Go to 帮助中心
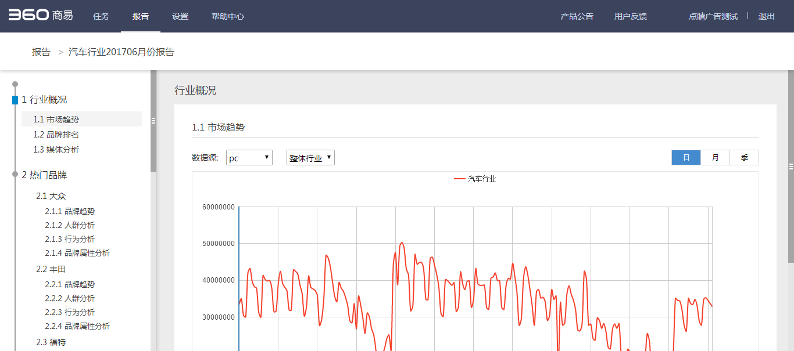The image size is (794, 351). (x=228, y=16)
